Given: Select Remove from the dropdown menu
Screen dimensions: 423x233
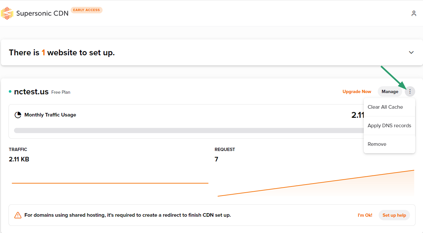Looking at the screenshot, I should (377, 144).
